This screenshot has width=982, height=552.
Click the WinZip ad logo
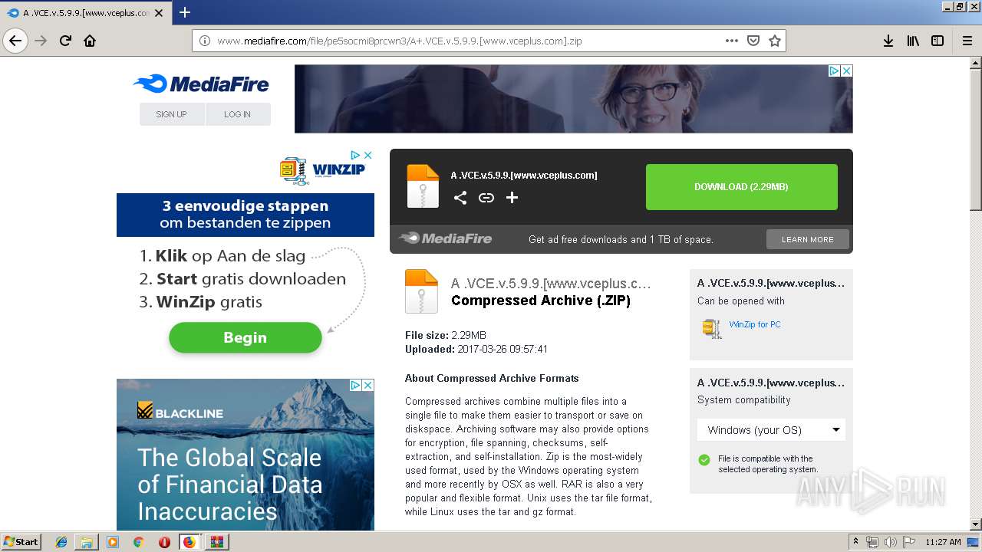[322, 170]
